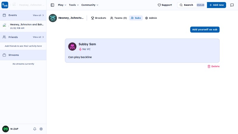Click the No VC microphone icon
The width and height of the screenshot is (238, 134).
80,49
